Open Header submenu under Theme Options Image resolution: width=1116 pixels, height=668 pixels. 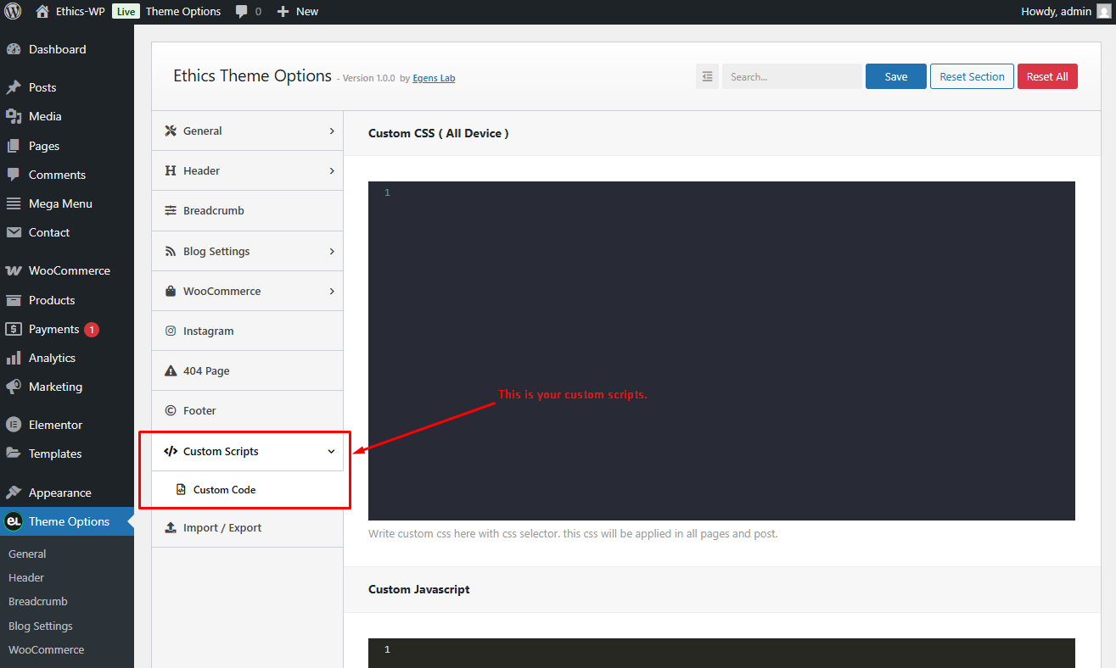pyautogui.click(x=26, y=577)
